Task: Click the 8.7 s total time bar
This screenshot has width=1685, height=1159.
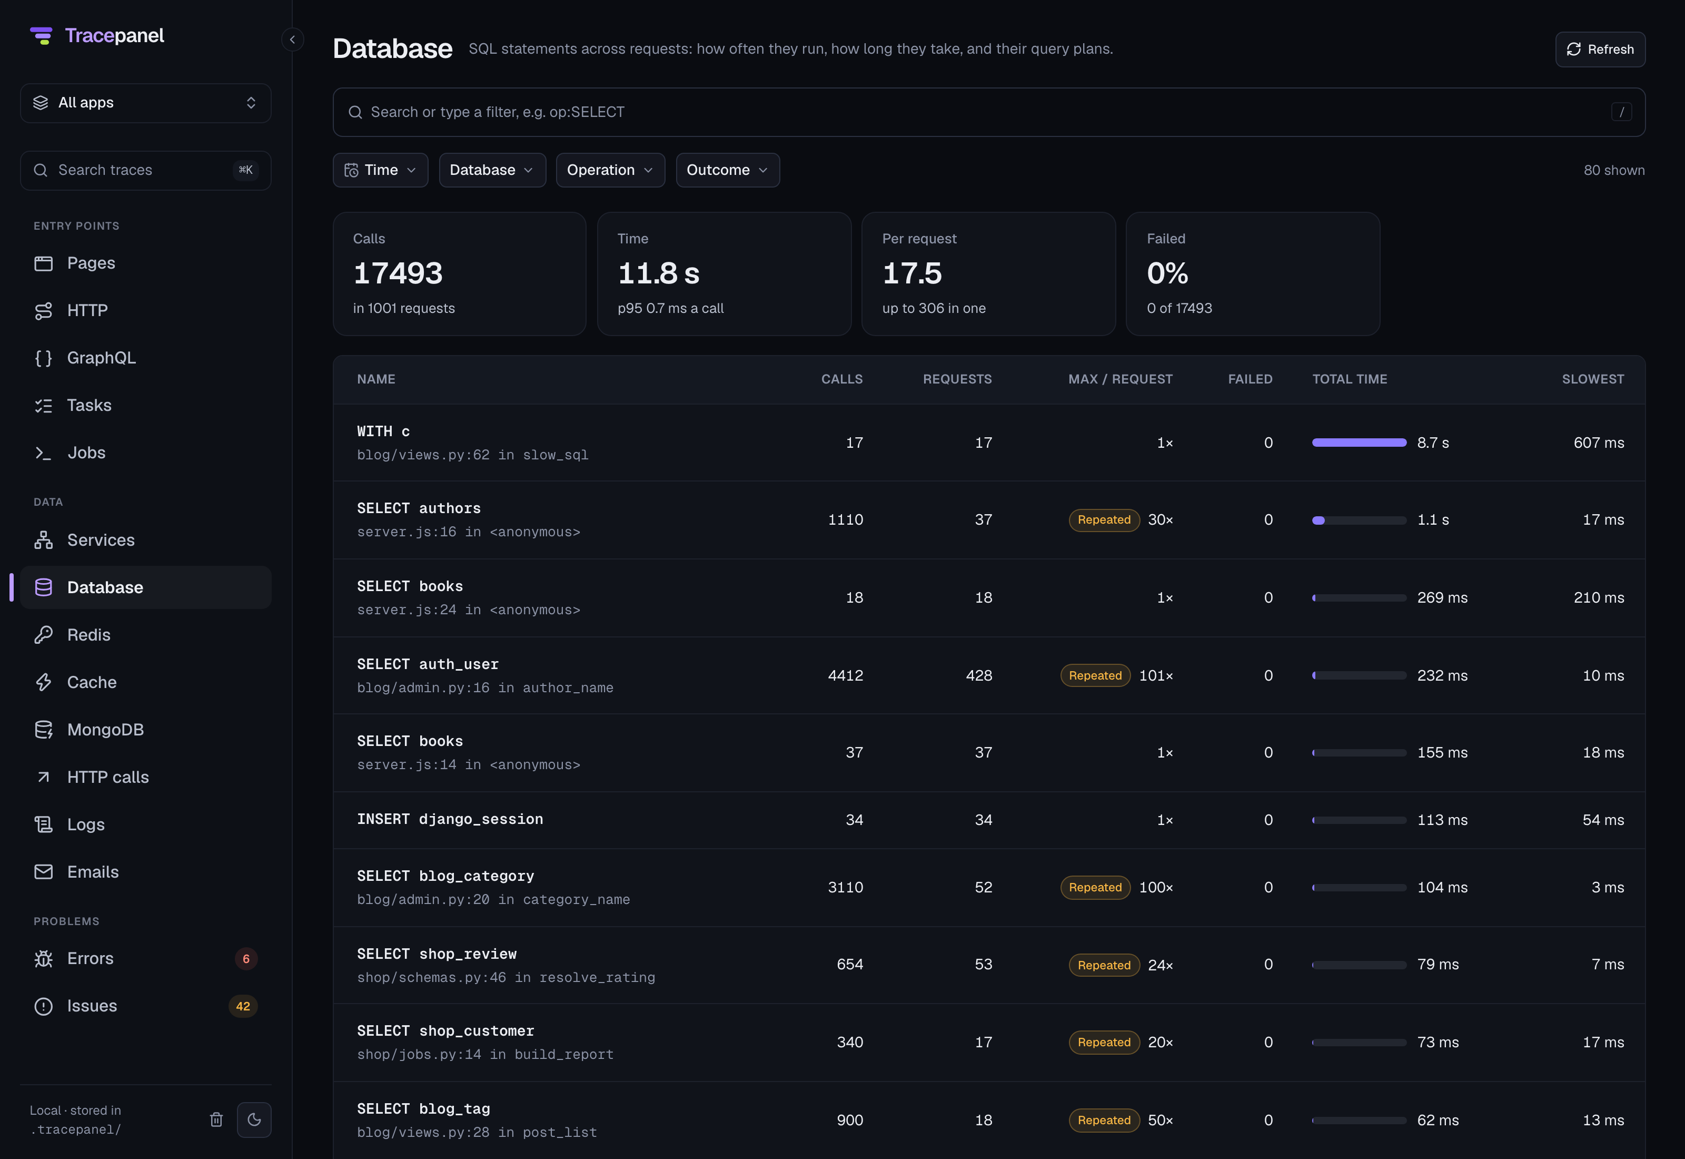Action: (1359, 442)
